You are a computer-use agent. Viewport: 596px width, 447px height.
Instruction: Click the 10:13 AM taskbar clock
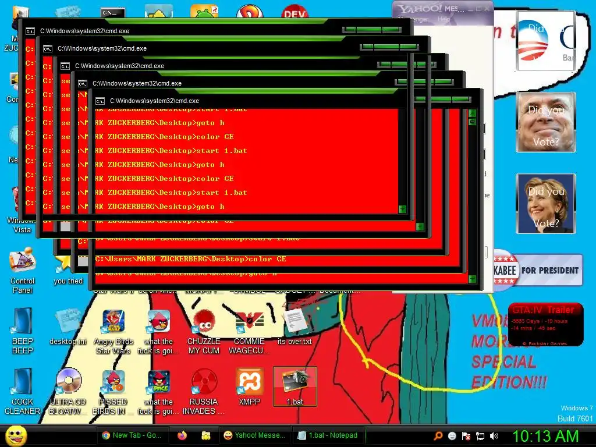click(545, 436)
